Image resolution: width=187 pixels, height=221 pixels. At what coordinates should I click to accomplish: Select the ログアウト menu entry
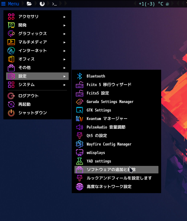[37, 96]
